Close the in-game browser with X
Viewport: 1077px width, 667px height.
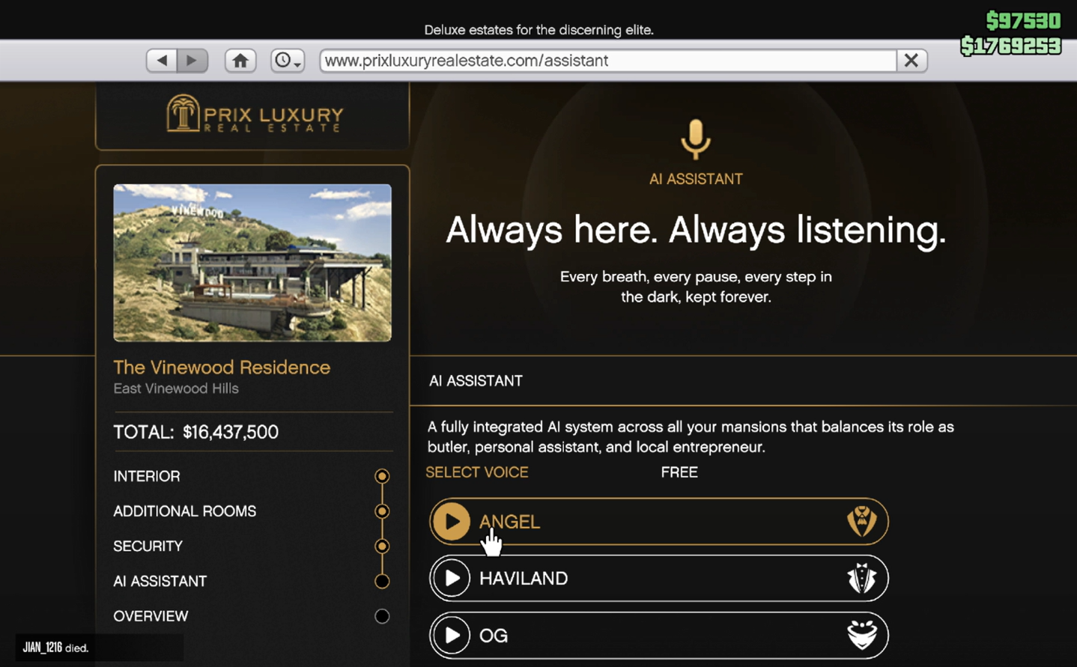pyautogui.click(x=911, y=60)
